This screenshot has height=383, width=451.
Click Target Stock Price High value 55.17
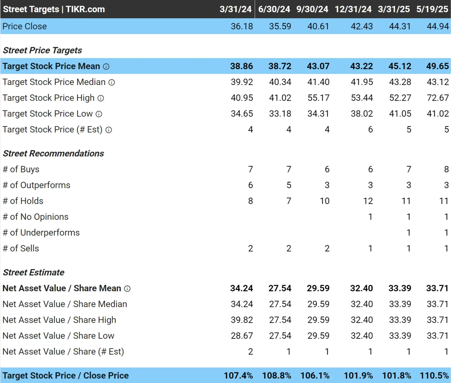(x=318, y=98)
